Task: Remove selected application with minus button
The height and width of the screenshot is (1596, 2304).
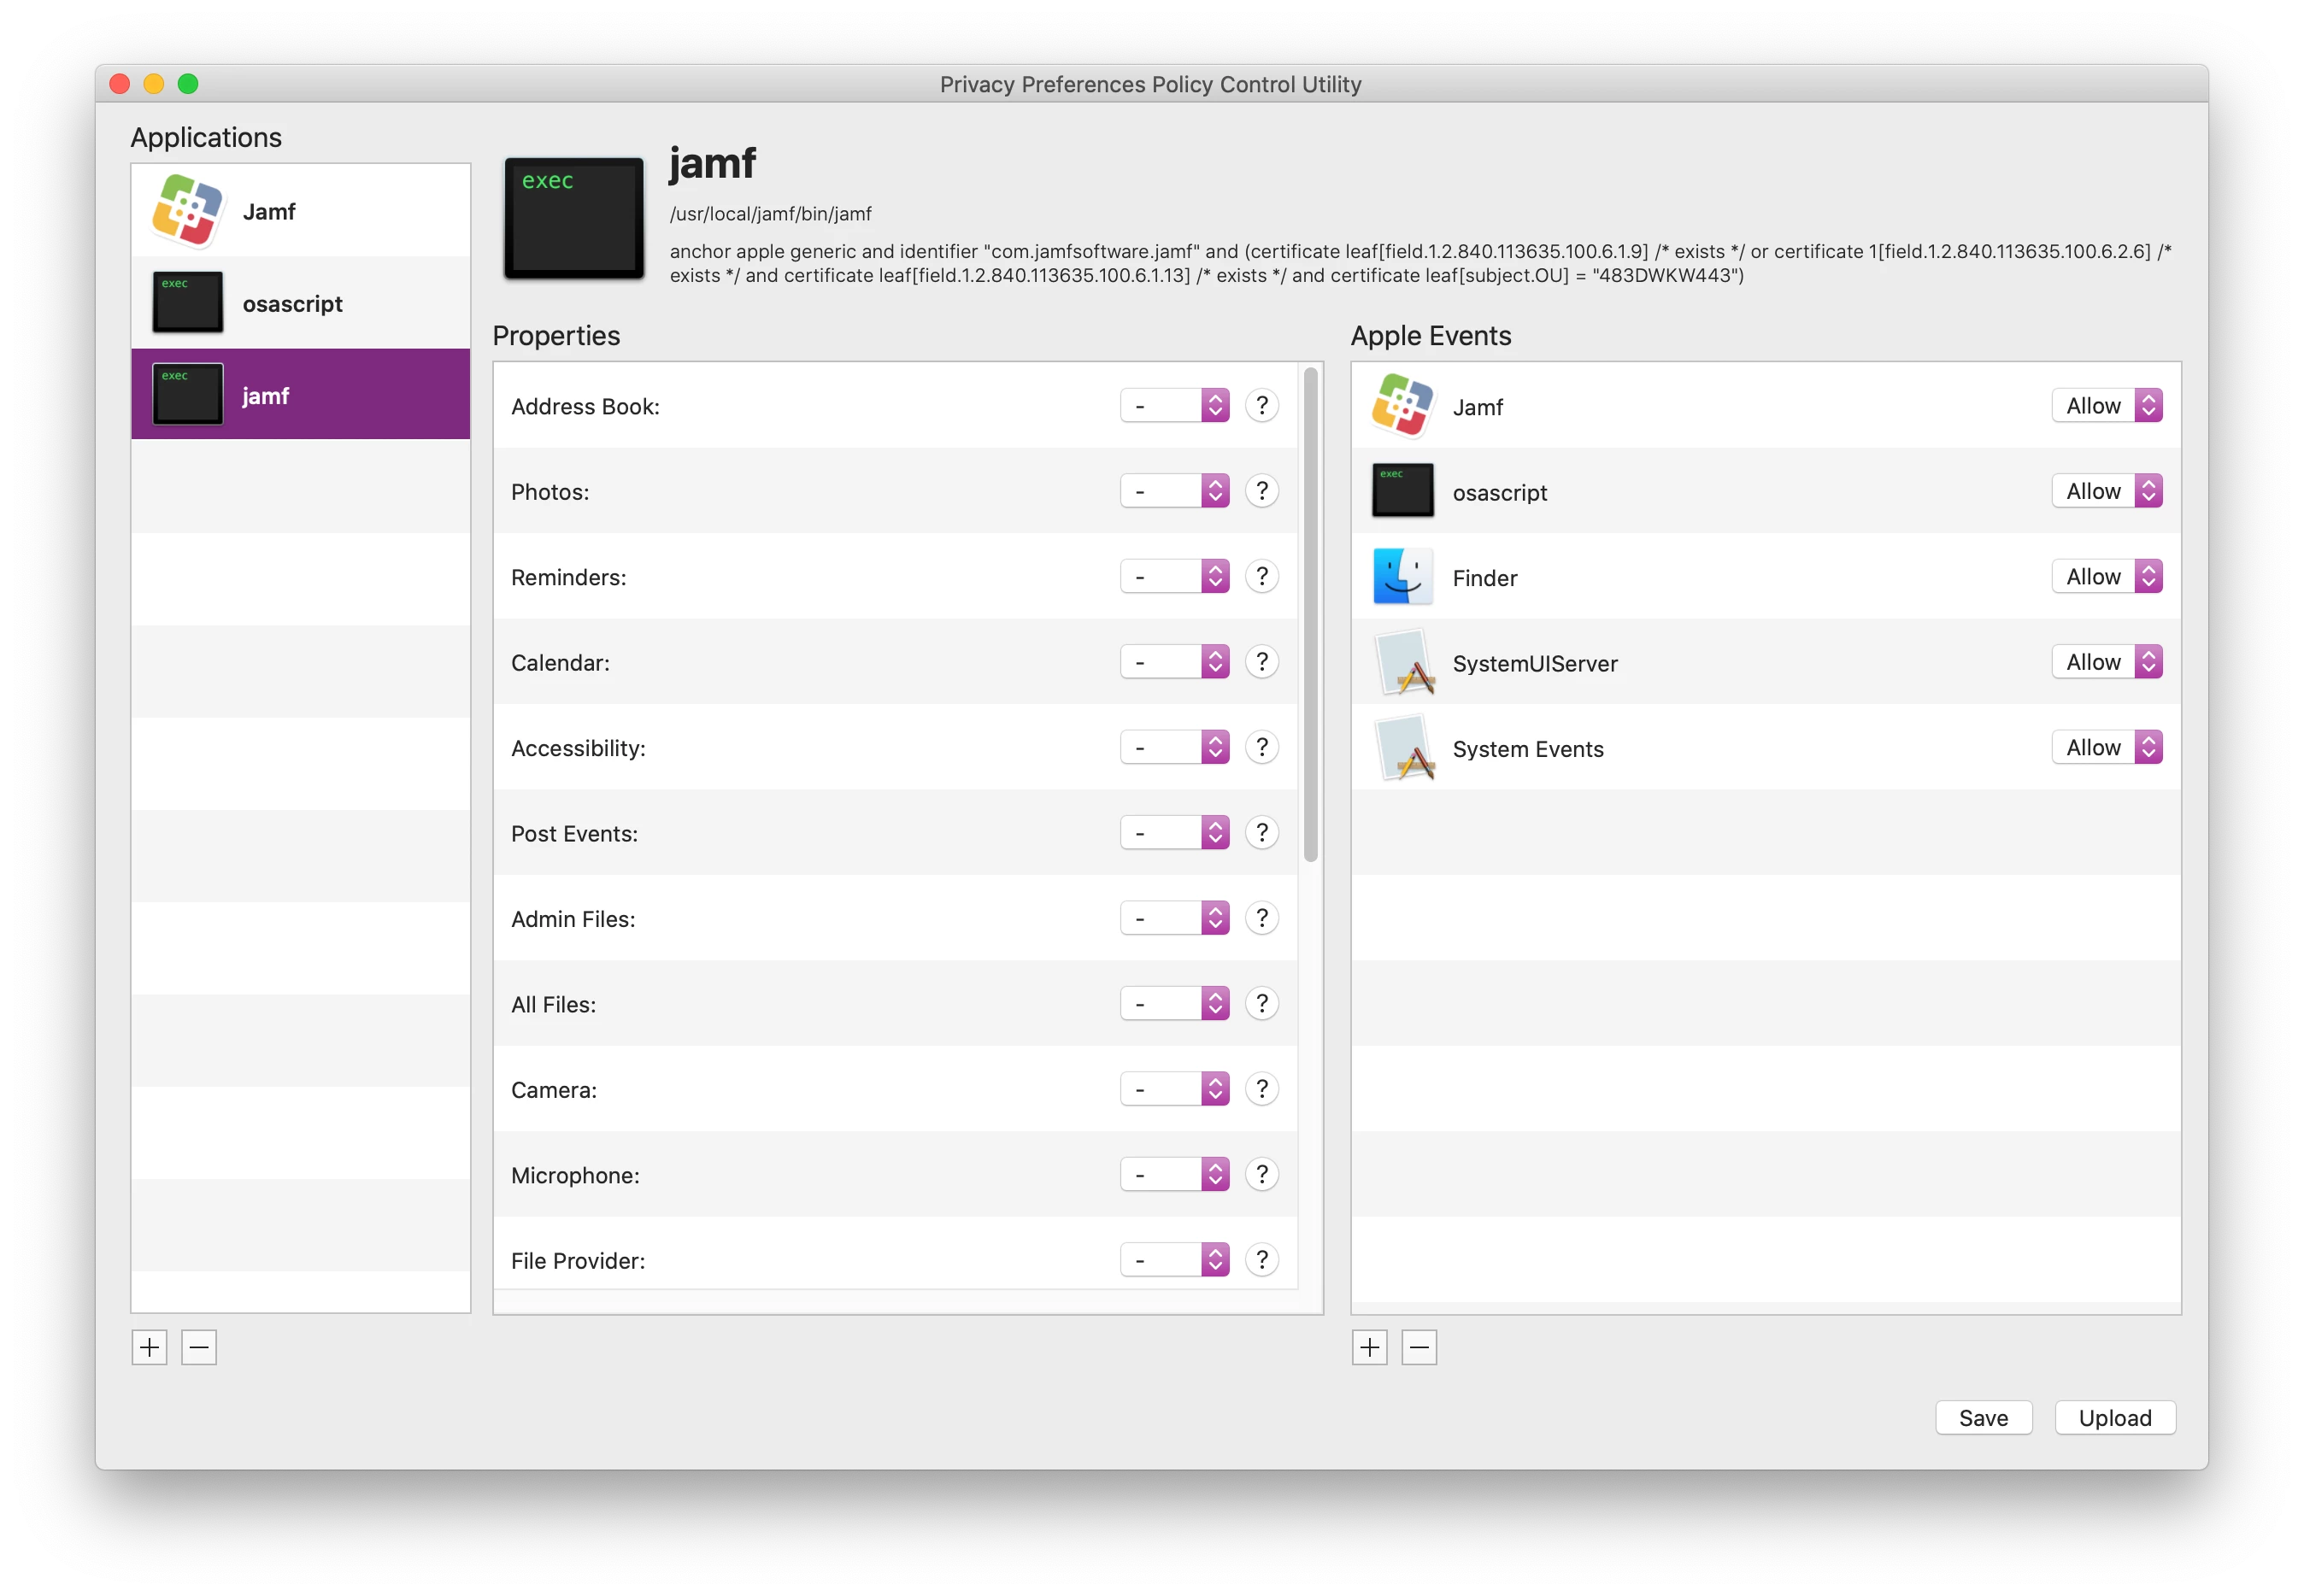Action: [x=199, y=1347]
